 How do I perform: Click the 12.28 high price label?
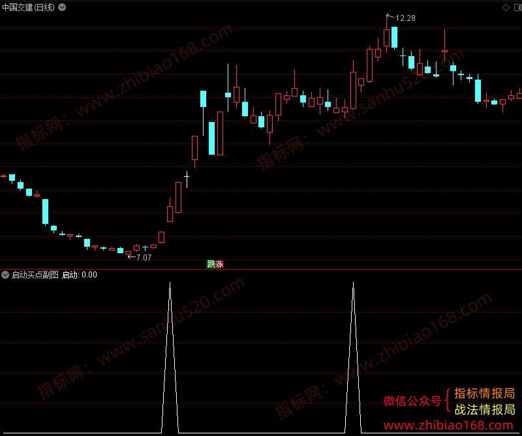pos(405,18)
